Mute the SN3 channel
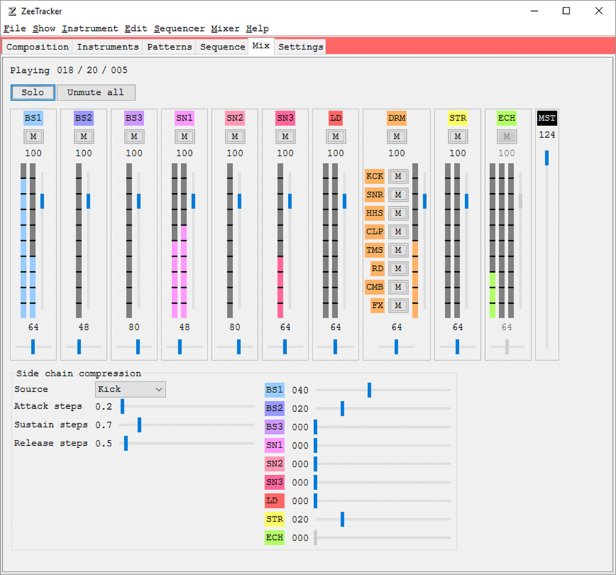The height and width of the screenshot is (575, 616). 285,137
